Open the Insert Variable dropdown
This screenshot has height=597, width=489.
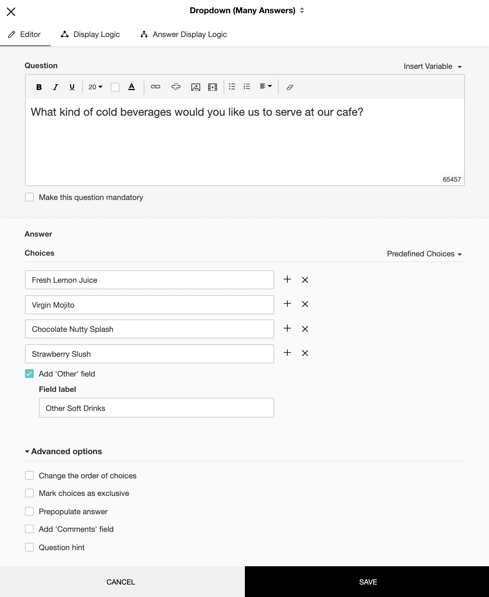433,66
